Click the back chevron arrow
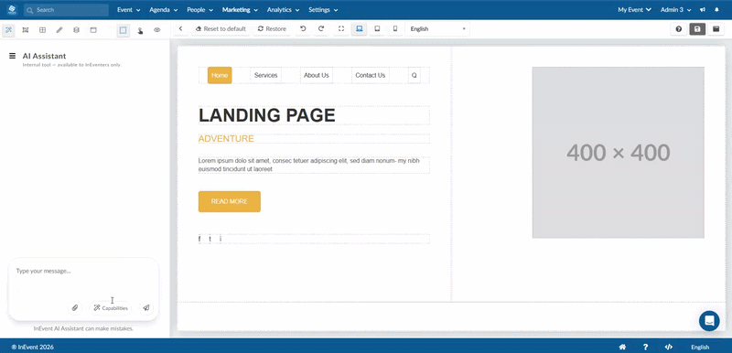 click(180, 29)
